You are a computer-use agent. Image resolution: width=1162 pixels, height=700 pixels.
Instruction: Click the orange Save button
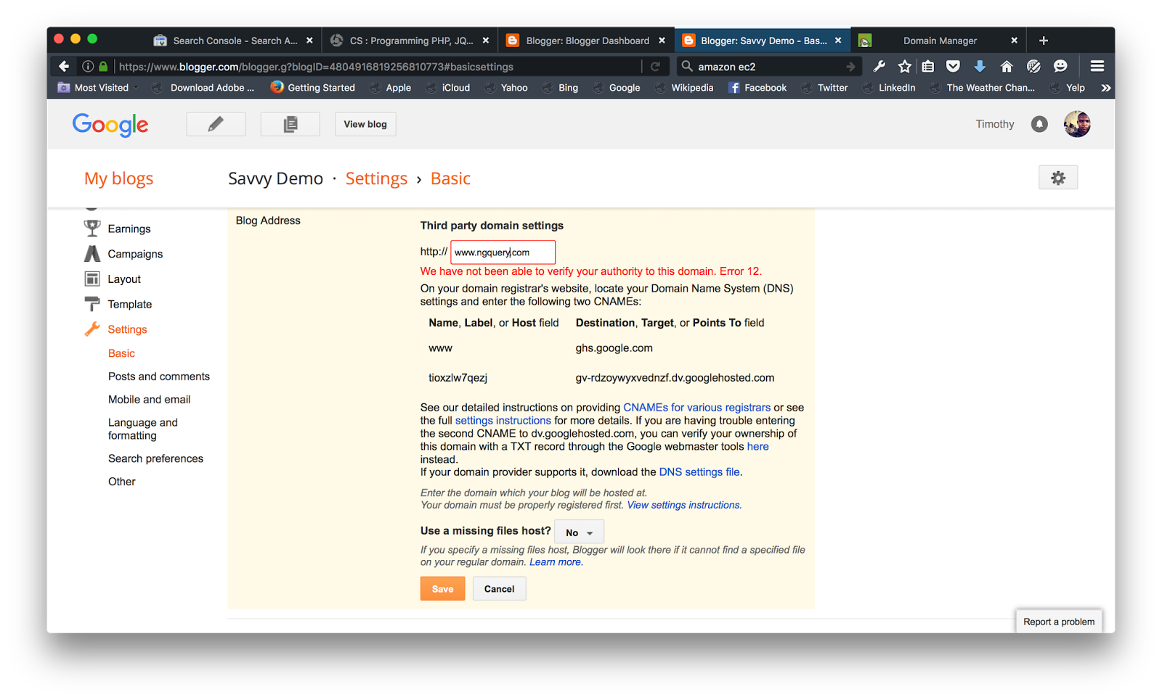pyautogui.click(x=442, y=589)
